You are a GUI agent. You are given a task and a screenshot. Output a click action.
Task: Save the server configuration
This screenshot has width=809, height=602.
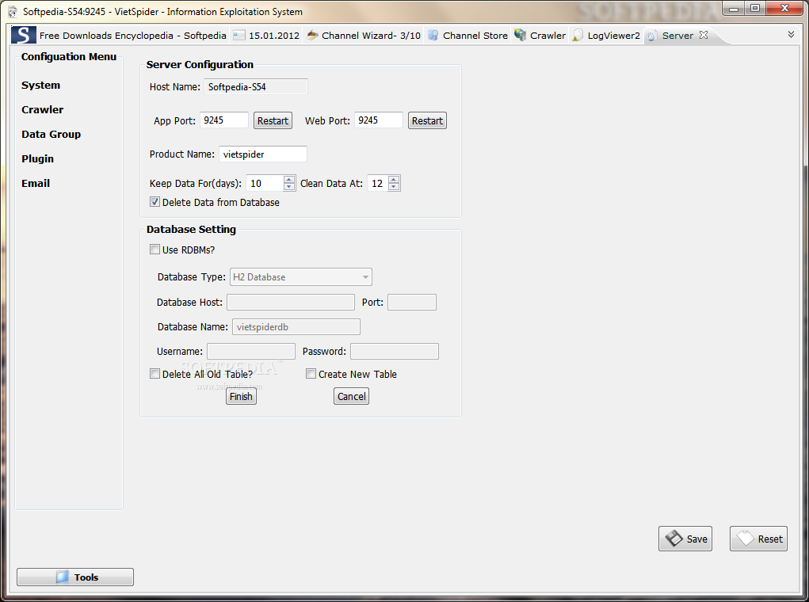coord(685,539)
